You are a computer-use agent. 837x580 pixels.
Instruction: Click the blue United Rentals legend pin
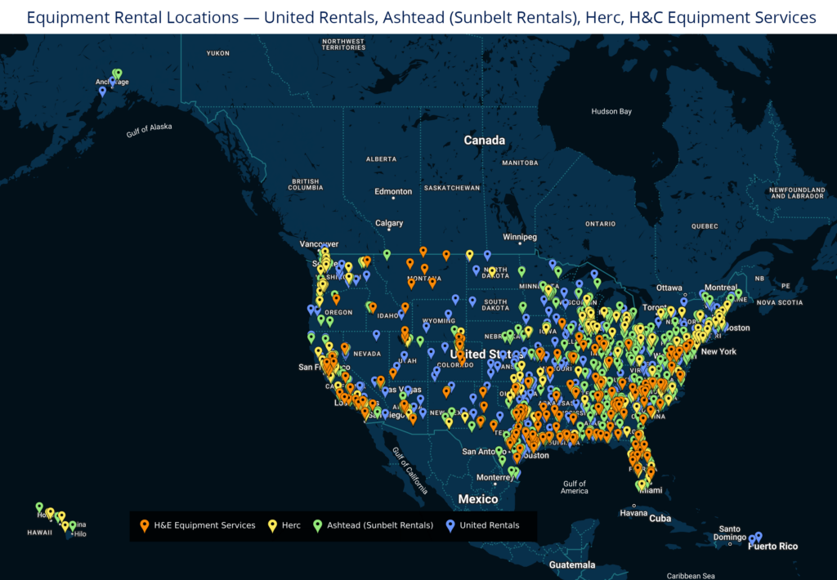(x=450, y=526)
